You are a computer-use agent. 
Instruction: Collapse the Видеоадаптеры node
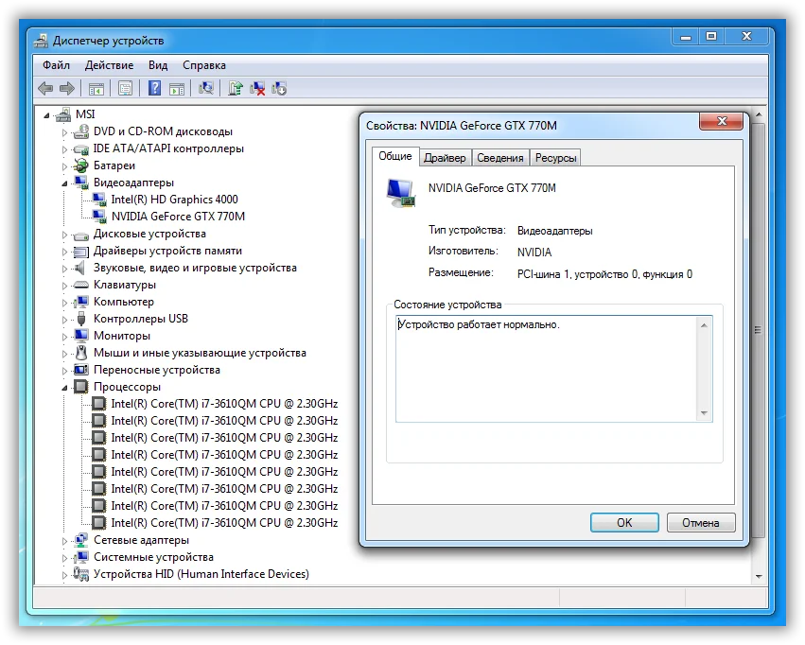(64, 183)
